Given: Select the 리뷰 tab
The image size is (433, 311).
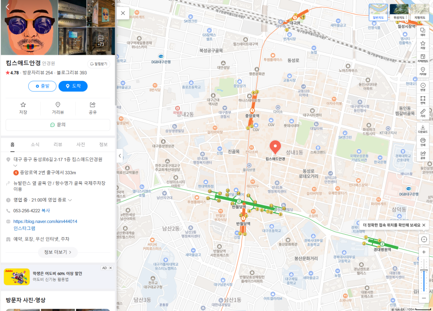Looking at the screenshot, I should (58, 145).
